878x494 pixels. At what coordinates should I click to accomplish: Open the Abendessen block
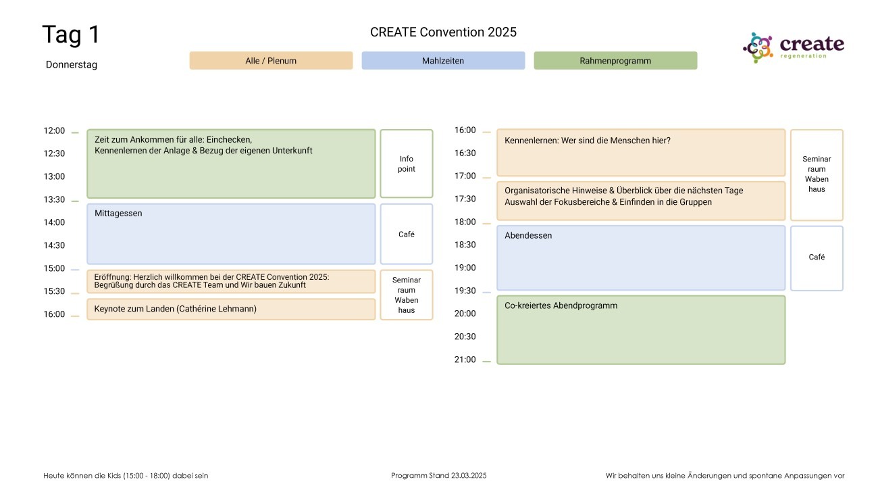point(641,258)
